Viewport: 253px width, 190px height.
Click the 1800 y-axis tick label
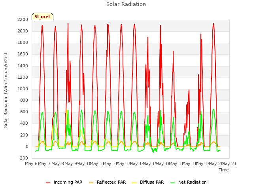coord(23,43)
